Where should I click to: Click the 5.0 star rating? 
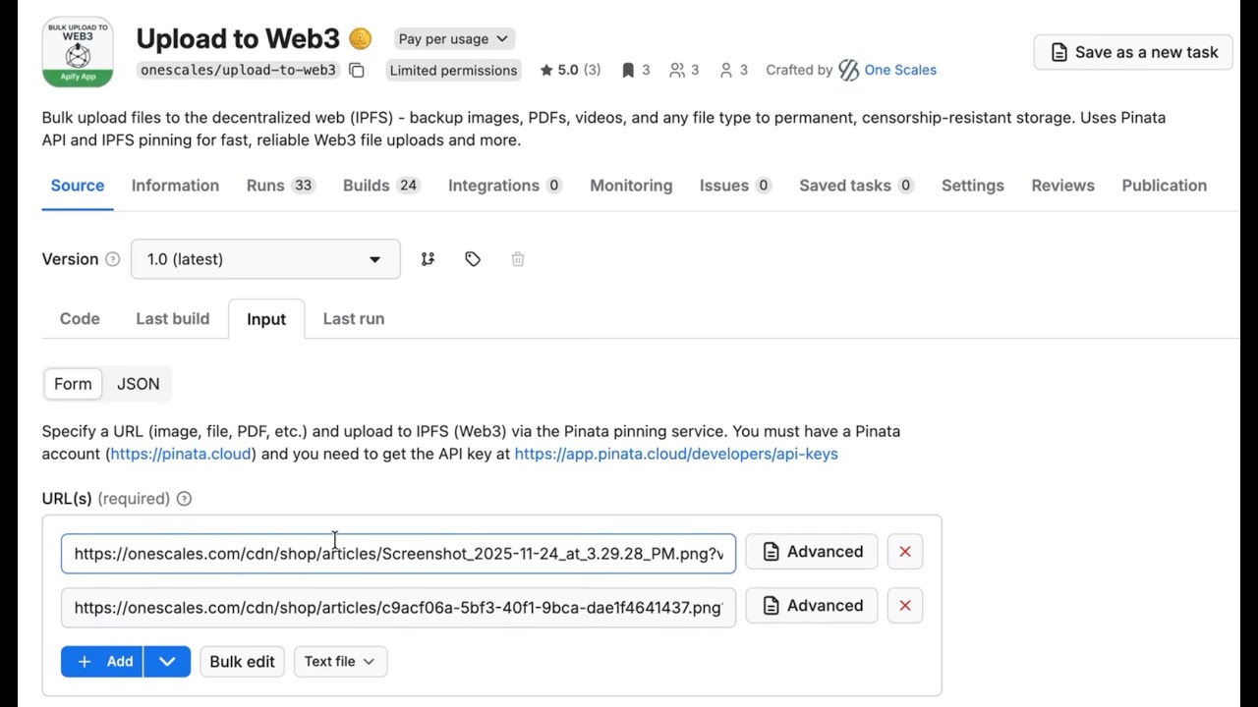point(570,70)
